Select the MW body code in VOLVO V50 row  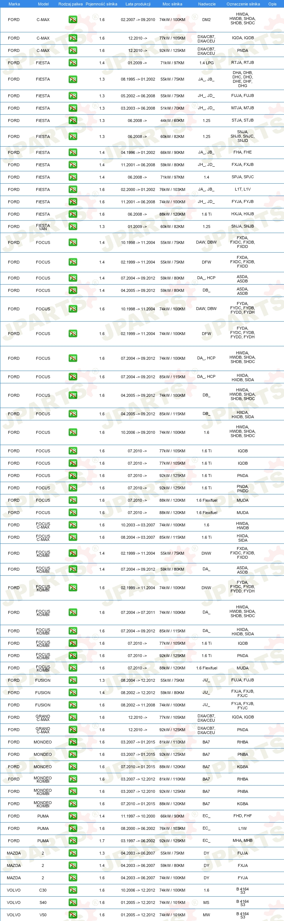click(206, 915)
